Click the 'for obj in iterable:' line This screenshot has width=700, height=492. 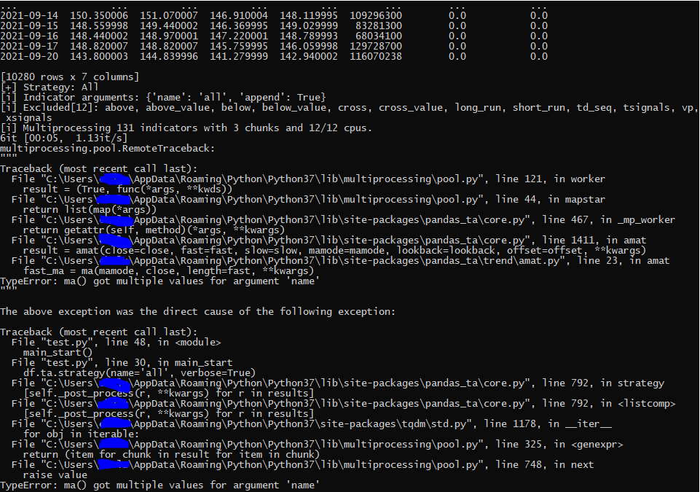pos(82,434)
